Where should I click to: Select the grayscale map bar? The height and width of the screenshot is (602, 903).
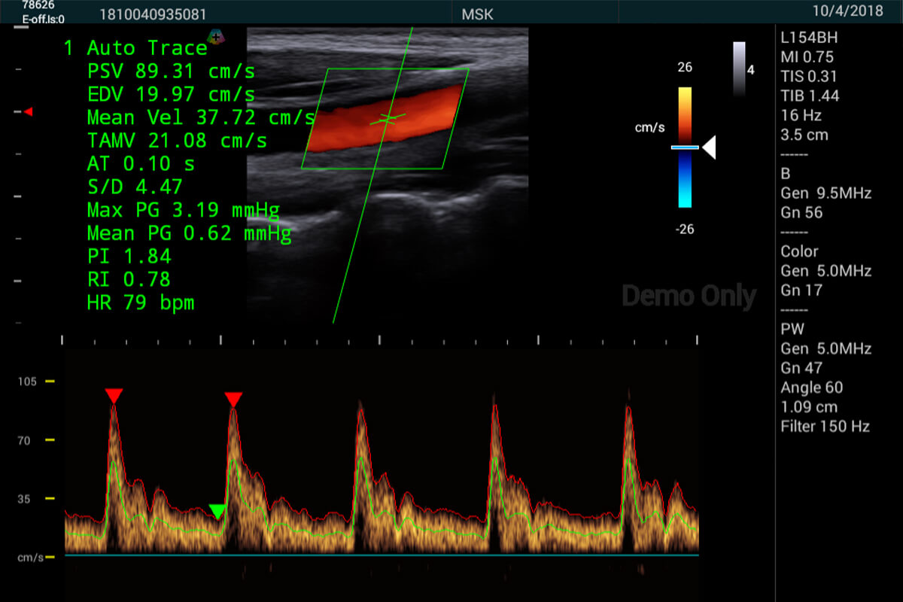[x=739, y=69]
